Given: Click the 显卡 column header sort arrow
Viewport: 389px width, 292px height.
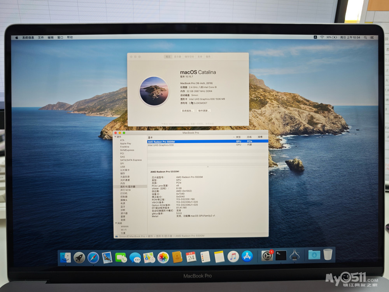Looking at the screenshot, I should pyautogui.click(x=234, y=137).
